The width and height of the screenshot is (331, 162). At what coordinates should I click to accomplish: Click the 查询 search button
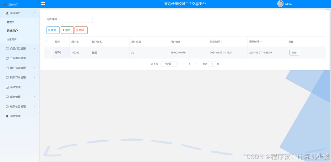pos(53,30)
